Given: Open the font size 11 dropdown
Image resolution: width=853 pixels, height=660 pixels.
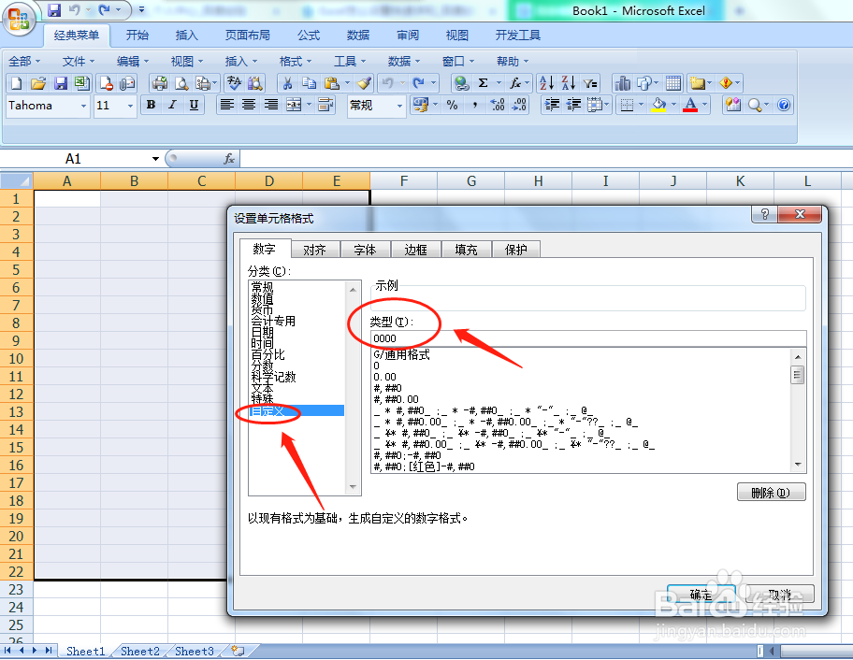Looking at the screenshot, I should [x=128, y=105].
